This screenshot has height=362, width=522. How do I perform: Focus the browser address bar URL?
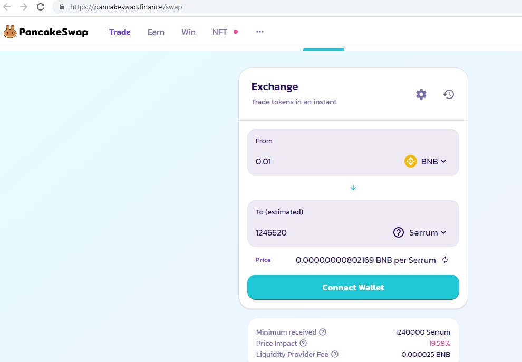pos(126,7)
